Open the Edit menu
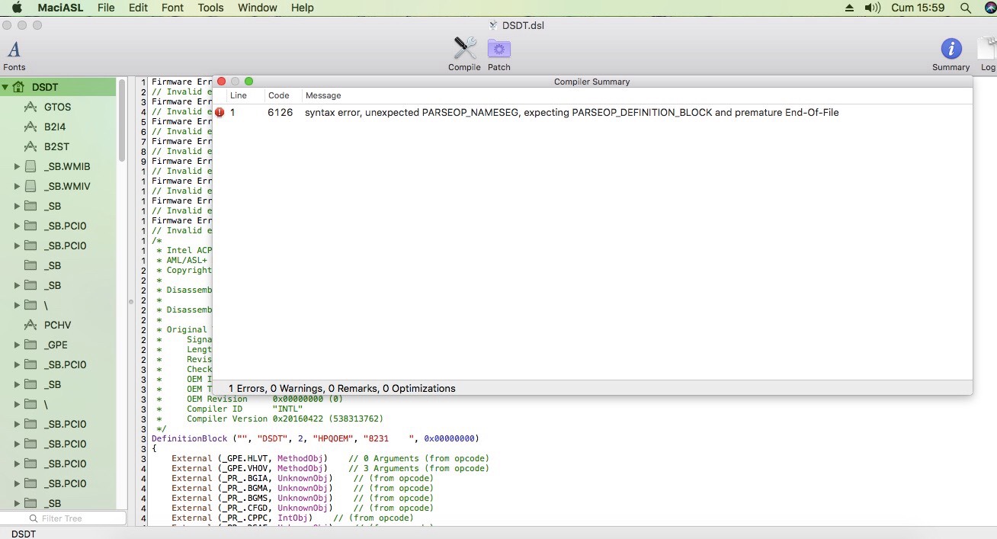Viewport: 997px width, 539px height. tap(138, 8)
